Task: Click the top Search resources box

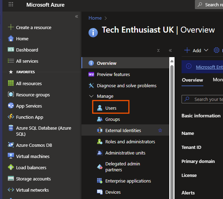Action: (209, 5)
